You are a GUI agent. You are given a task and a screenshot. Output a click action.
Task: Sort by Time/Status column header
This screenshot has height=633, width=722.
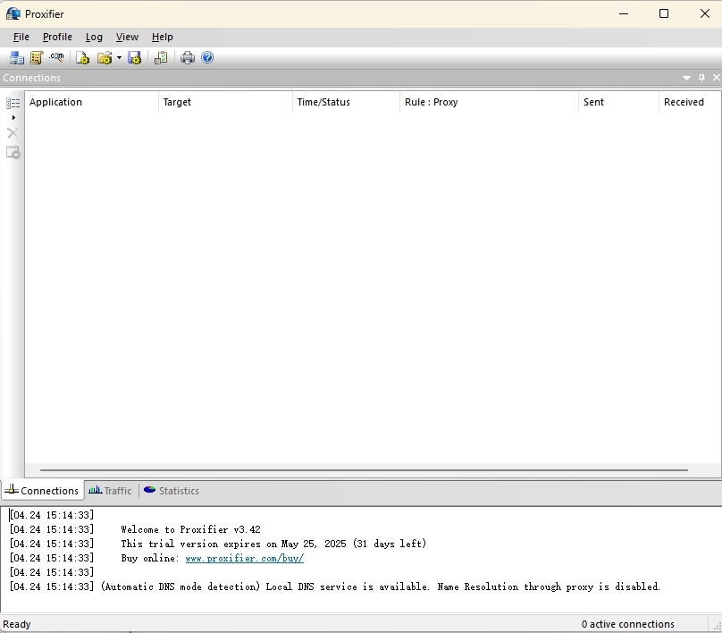coord(347,102)
